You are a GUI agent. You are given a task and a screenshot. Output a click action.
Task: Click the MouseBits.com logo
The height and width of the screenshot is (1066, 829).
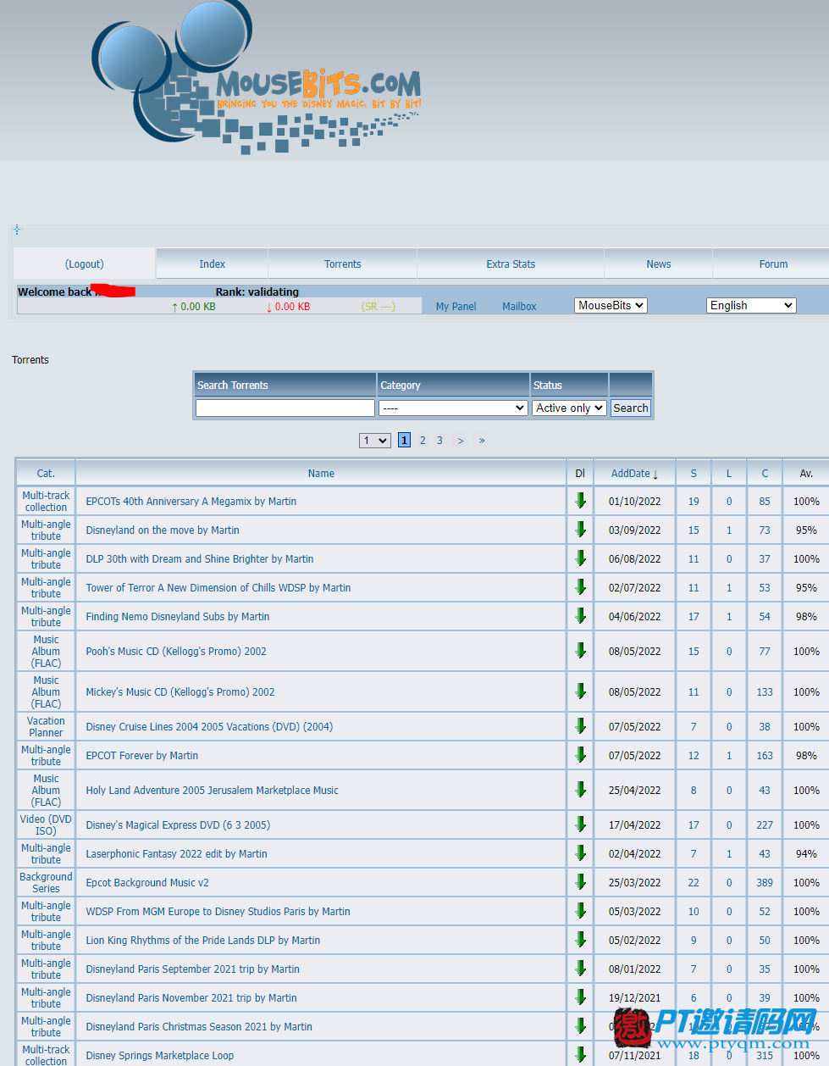coord(256,78)
